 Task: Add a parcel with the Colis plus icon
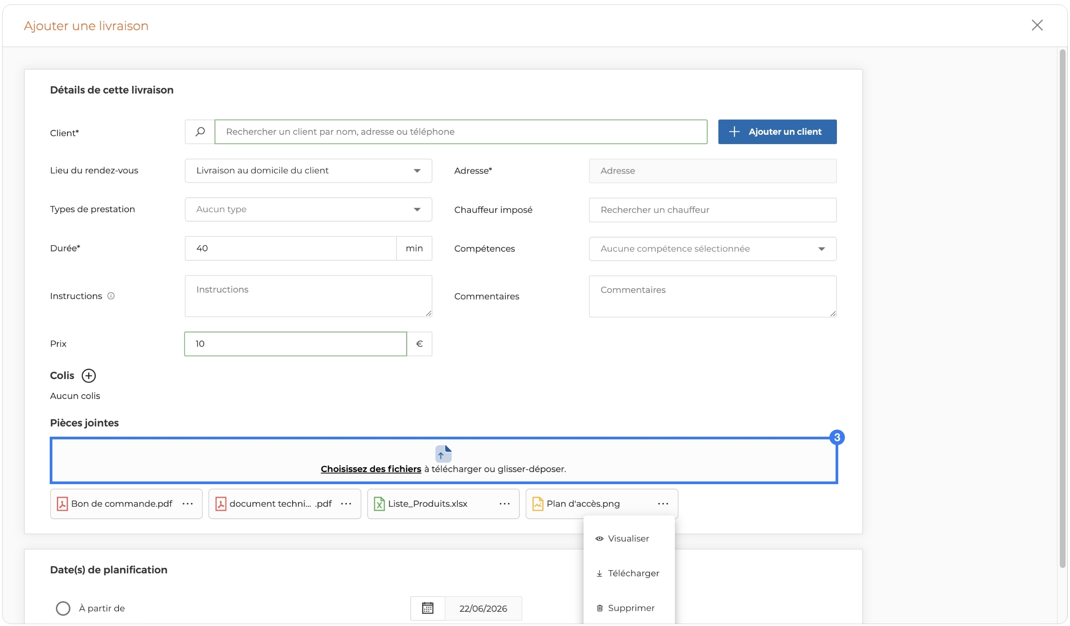tap(89, 376)
